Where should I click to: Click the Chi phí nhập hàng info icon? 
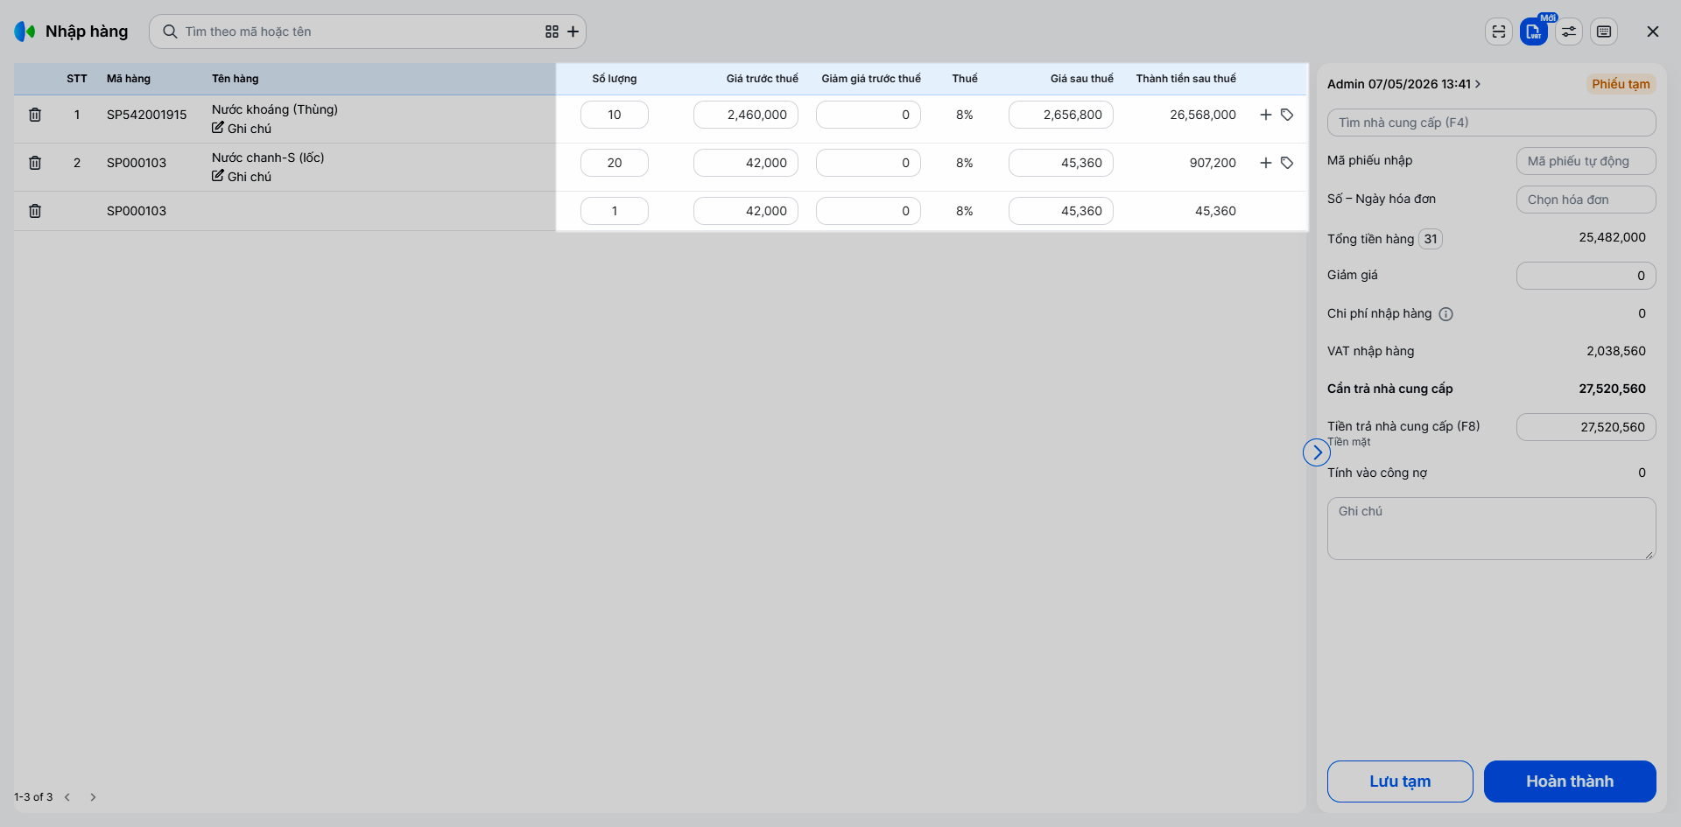(x=1445, y=314)
